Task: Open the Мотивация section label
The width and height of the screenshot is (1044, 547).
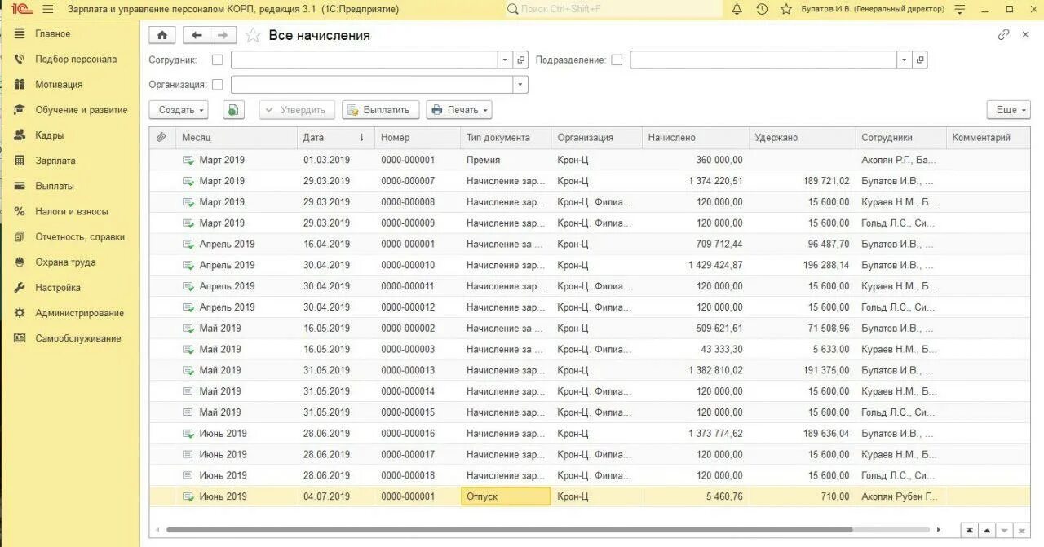Action: click(x=59, y=84)
